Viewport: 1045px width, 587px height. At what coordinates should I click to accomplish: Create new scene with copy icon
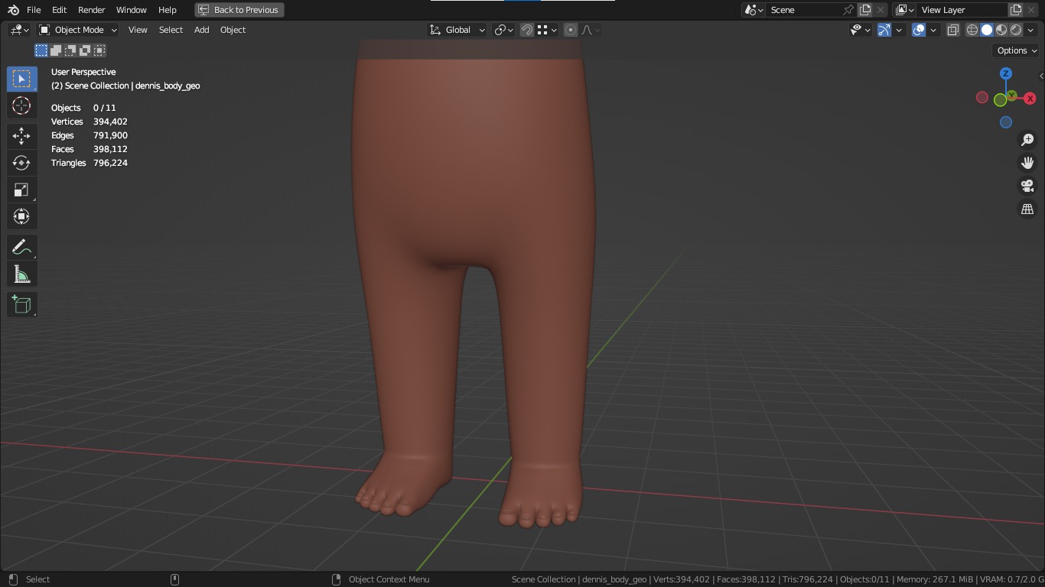pyautogui.click(x=865, y=10)
